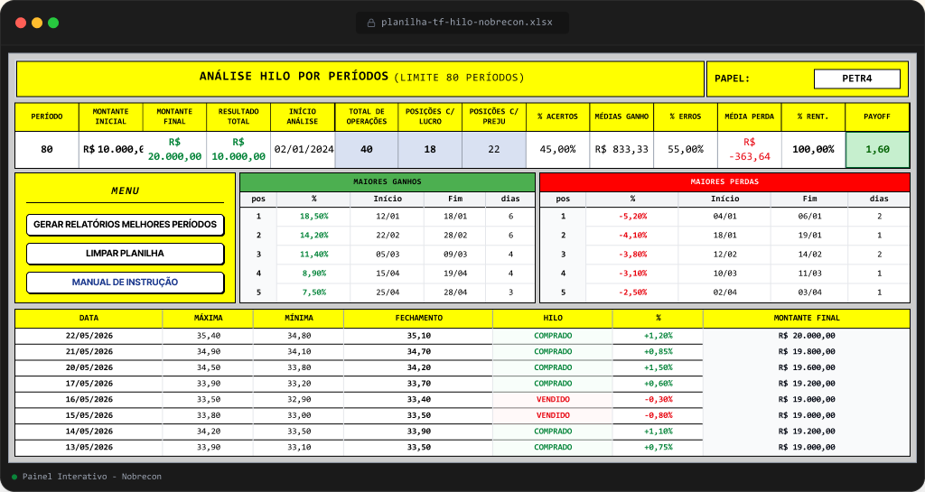The image size is (925, 492).
Task: Select VENDIDO cell in 16/05/2026 row
Action: click(x=553, y=400)
